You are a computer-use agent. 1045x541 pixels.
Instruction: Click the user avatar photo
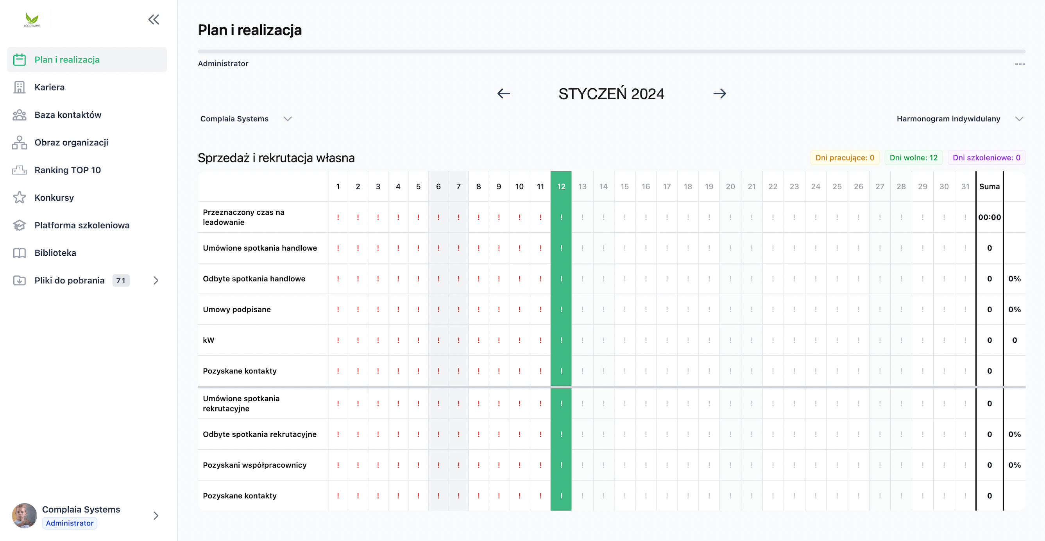coord(24,516)
